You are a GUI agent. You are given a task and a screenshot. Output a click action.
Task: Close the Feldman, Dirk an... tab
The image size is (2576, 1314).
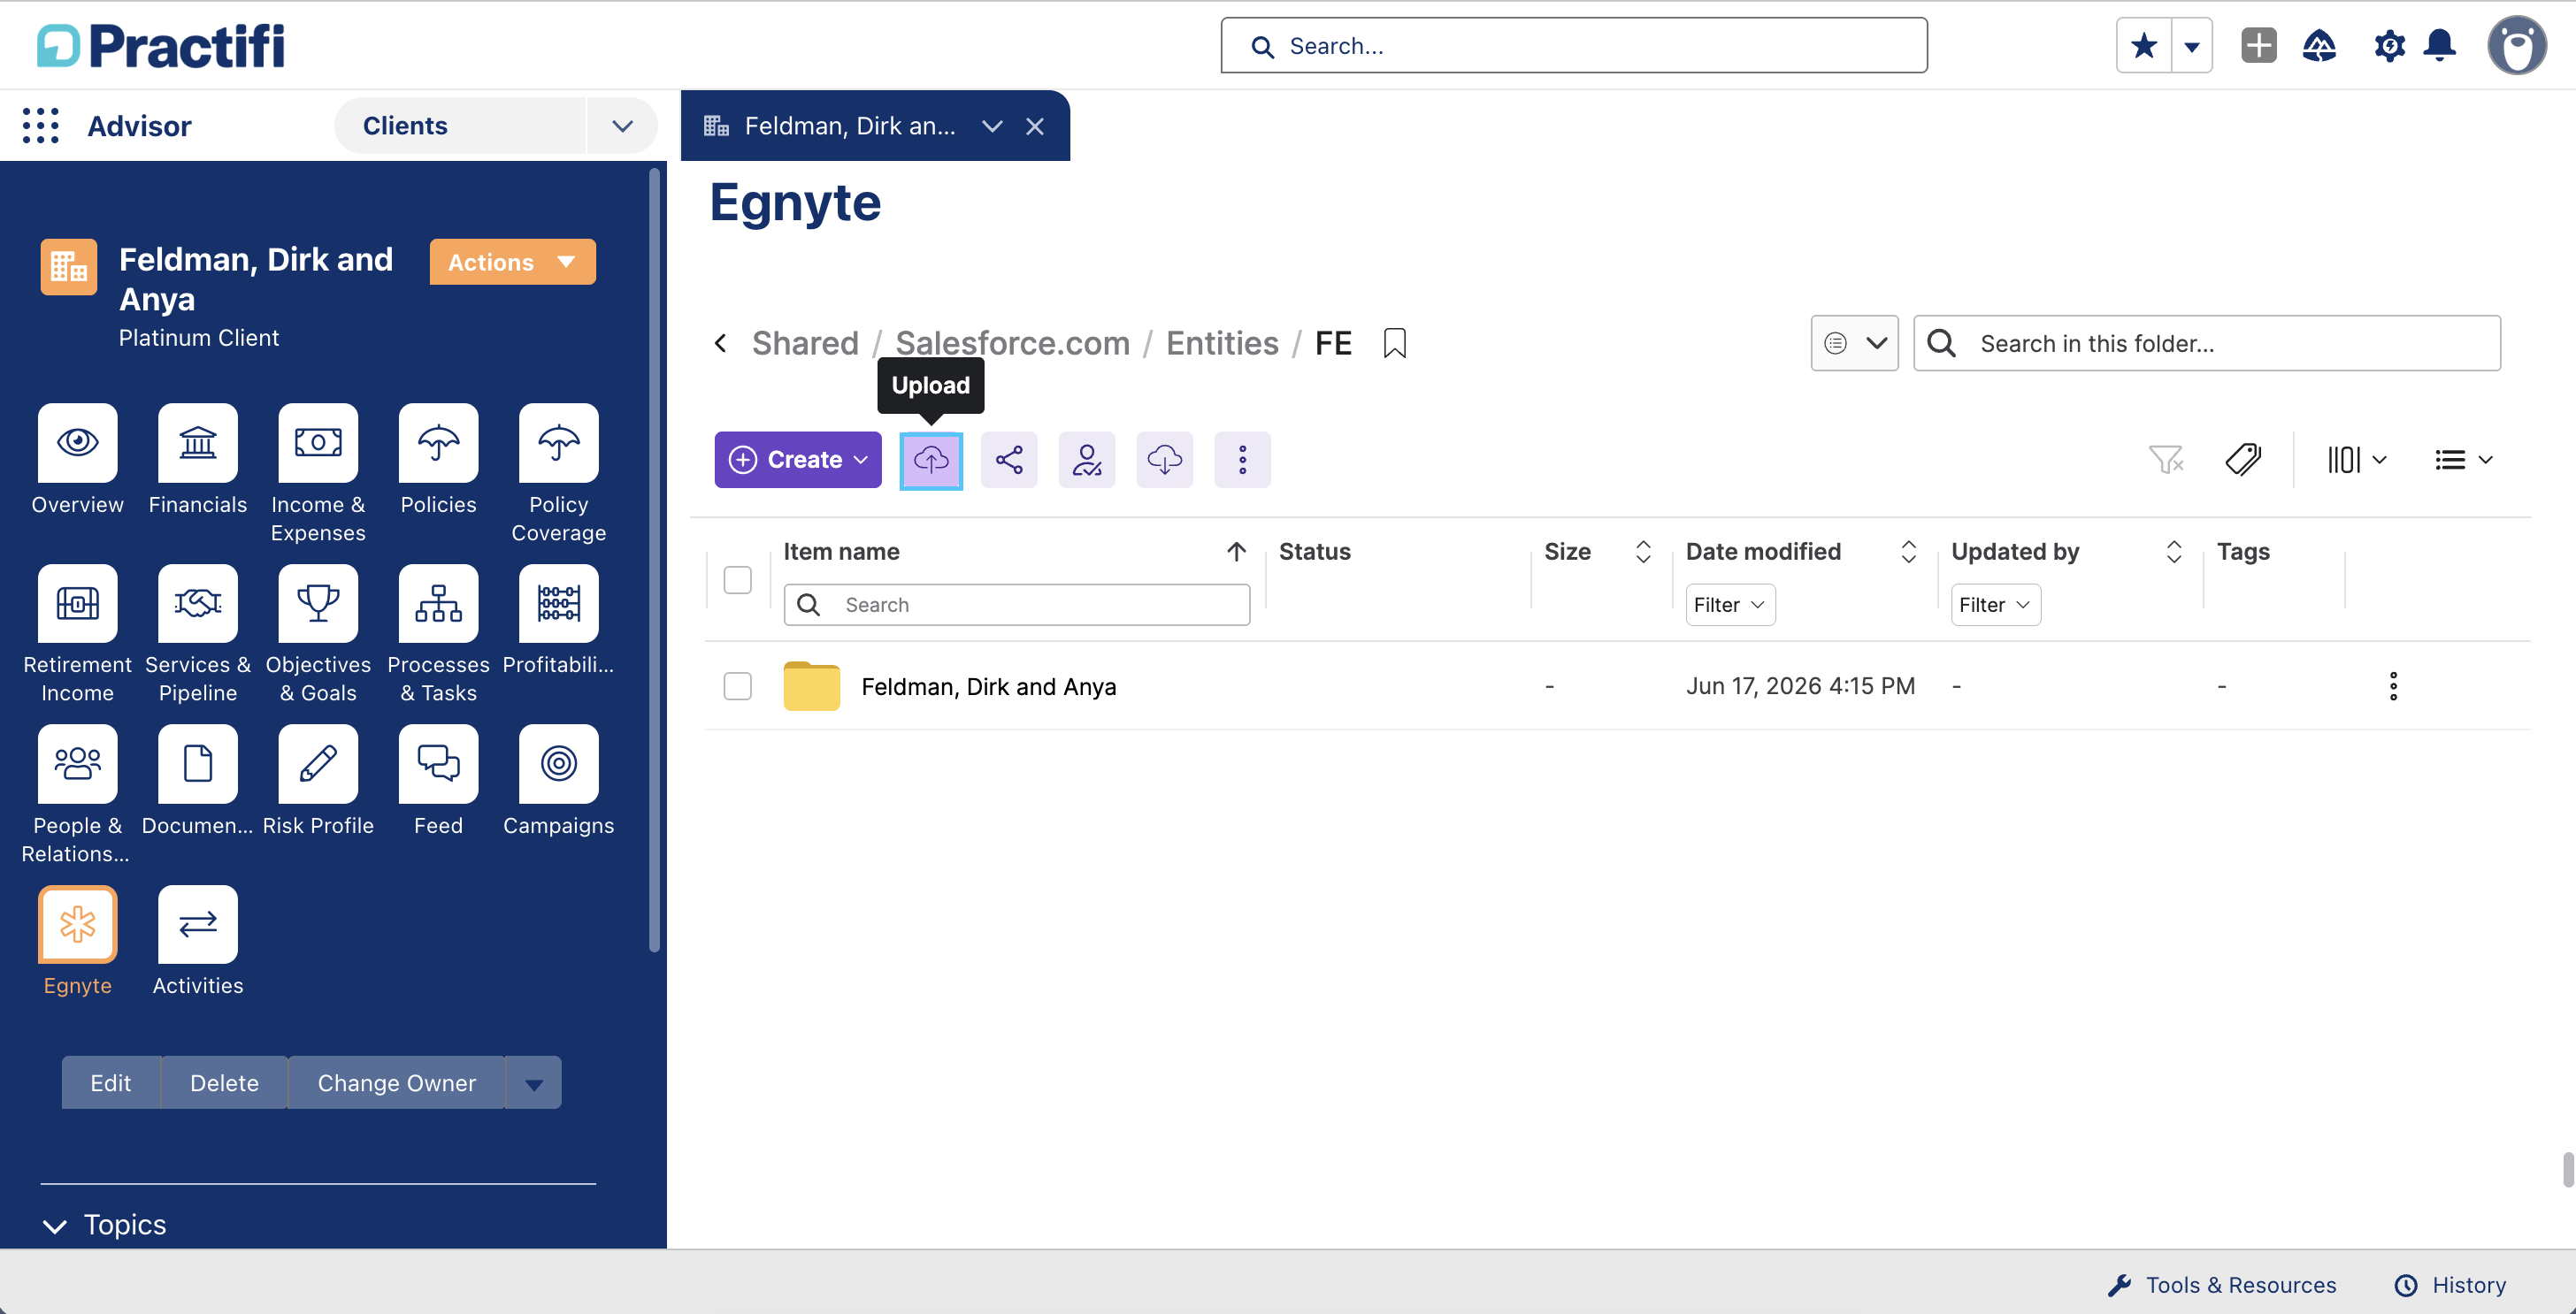click(1034, 126)
